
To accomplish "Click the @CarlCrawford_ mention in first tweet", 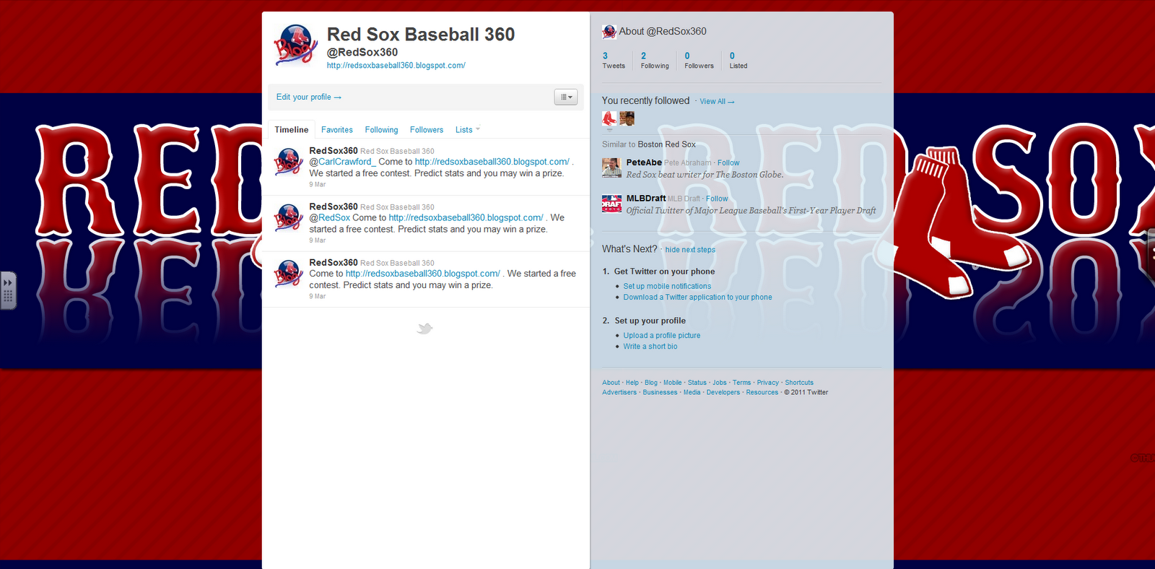I will (x=343, y=162).
